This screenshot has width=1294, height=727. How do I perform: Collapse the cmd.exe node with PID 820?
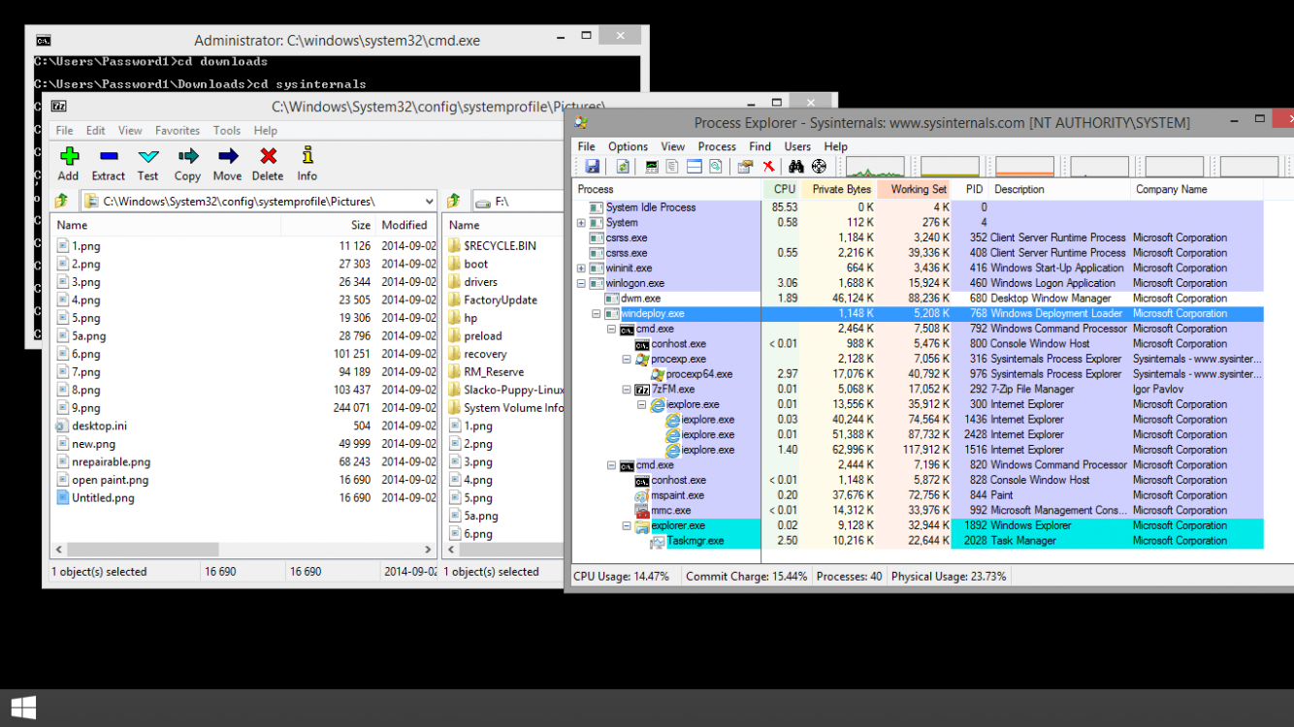tap(611, 465)
